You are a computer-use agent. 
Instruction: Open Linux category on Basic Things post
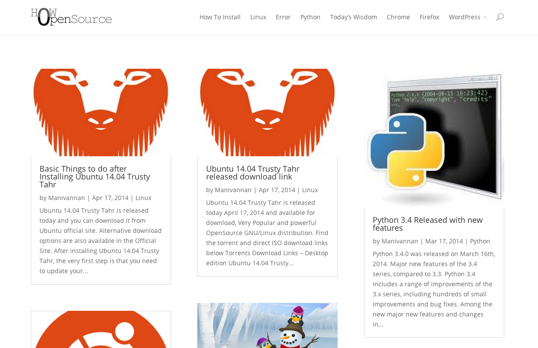point(143,198)
